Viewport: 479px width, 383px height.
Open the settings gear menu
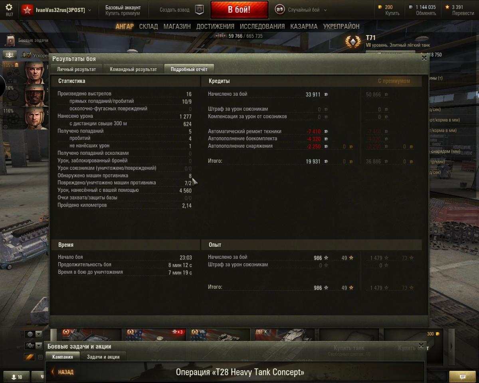[9, 7]
